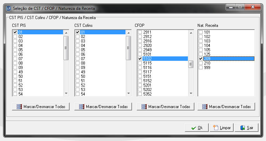Select row 05 in the CST PIS list
This screenshot has height=141, width=266.
coord(38,50)
